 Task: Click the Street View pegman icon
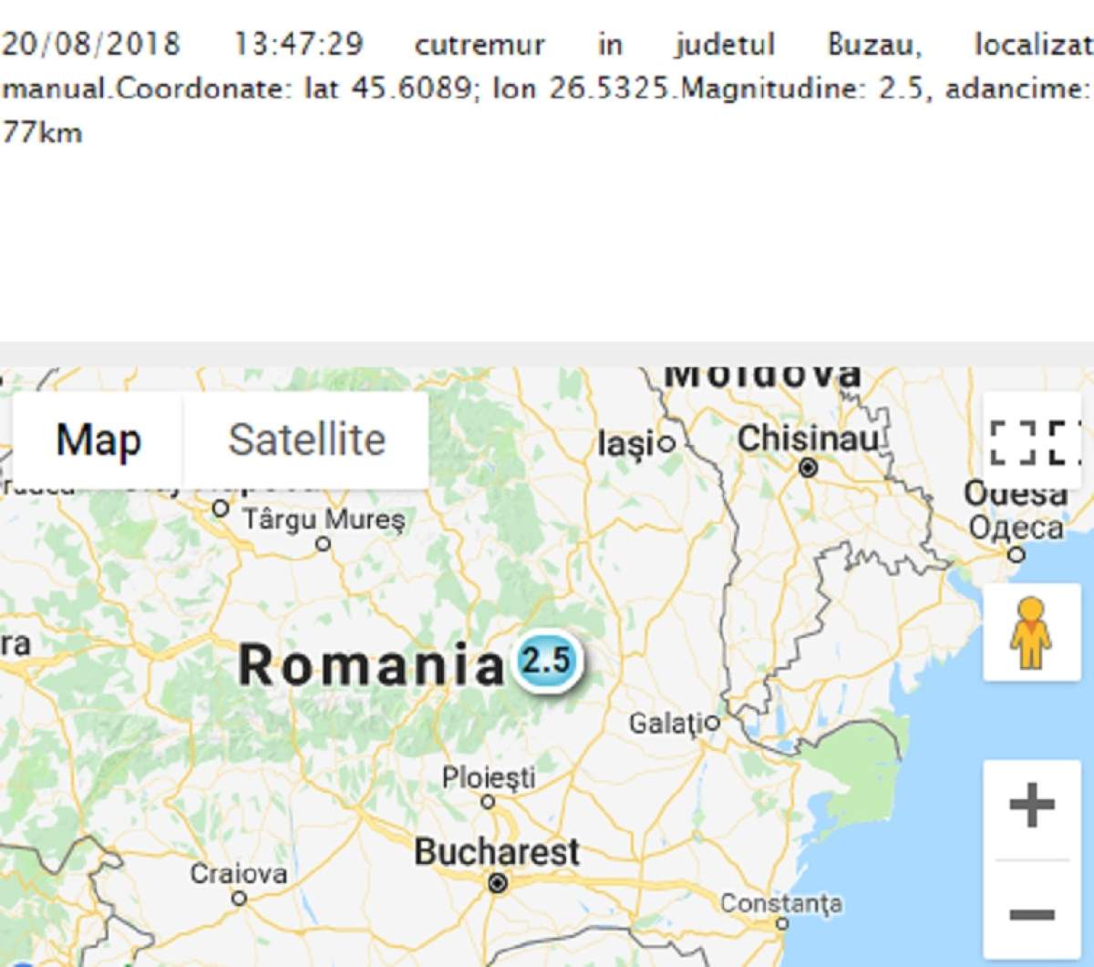point(1031,633)
